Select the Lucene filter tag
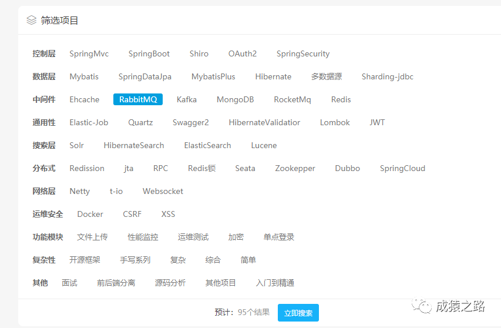 tap(264, 145)
